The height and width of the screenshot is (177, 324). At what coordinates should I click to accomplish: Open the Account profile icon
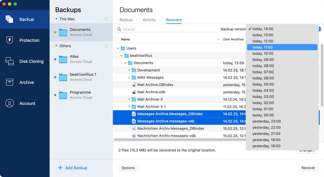(10, 103)
